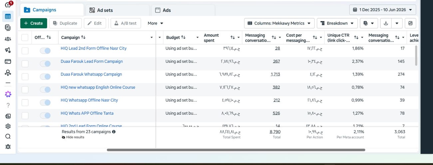The height and width of the screenshot is (165, 433).
Task: Sort by the Off/On column arrows
Action: point(49,37)
